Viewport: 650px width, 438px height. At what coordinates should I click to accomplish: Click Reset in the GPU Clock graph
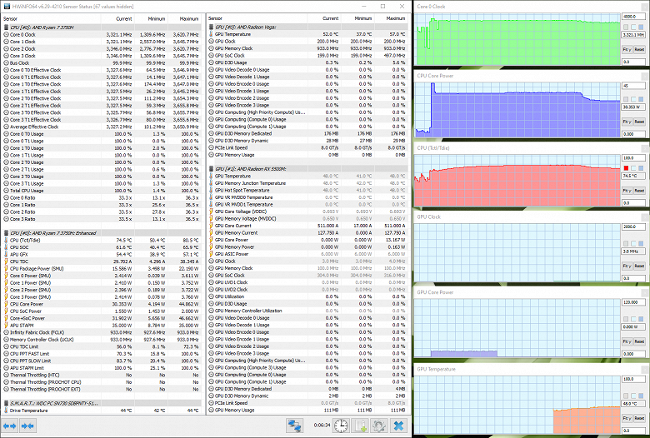(639, 266)
